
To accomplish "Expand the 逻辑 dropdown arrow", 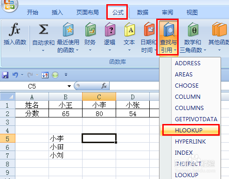I will click(110, 50).
